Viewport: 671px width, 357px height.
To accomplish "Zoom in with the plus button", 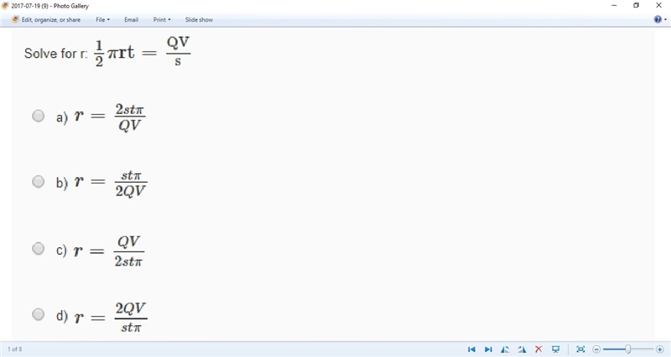I will point(660,349).
